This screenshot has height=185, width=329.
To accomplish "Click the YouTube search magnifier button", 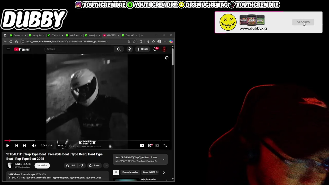I will pos(119,49).
